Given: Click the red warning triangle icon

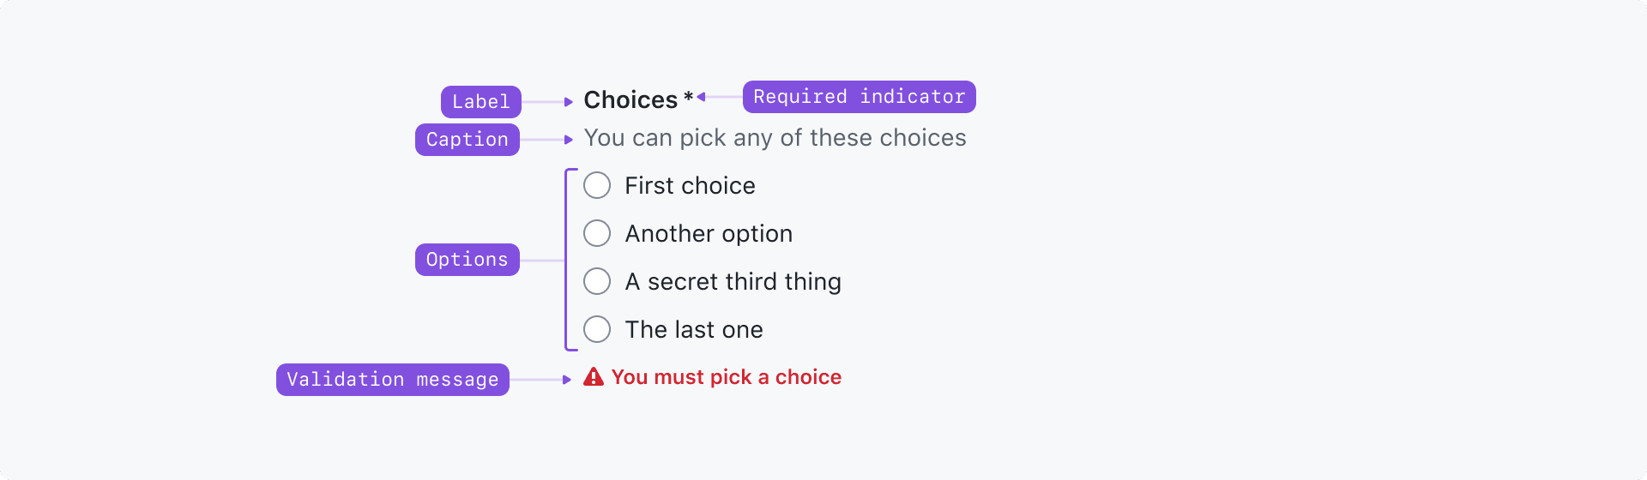Looking at the screenshot, I should [594, 377].
